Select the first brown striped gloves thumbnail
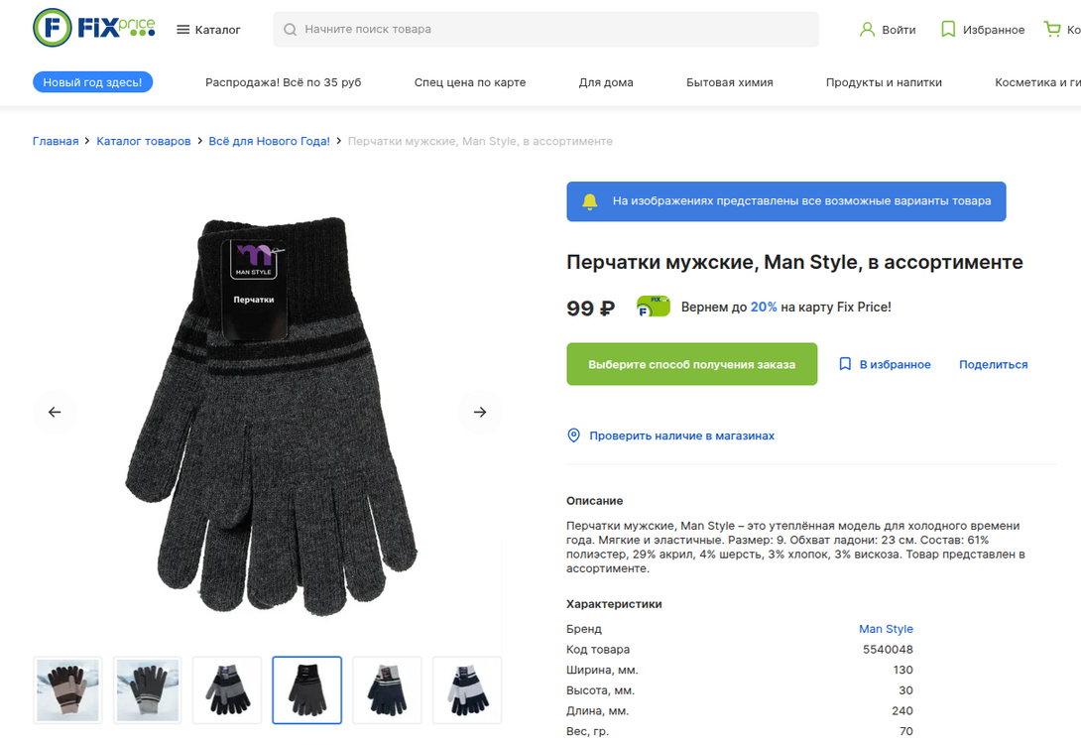This screenshot has height=745, width=1081. click(67, 689)
